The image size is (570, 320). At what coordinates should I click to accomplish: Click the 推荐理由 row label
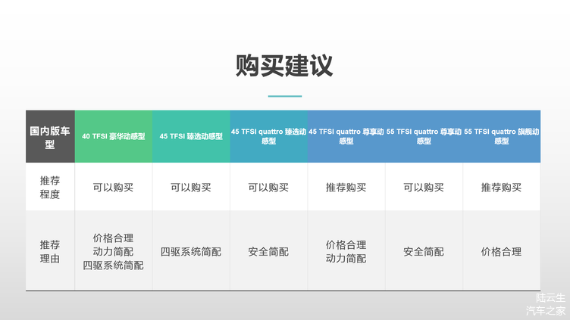pyautogui.click(x=50, y=251)
